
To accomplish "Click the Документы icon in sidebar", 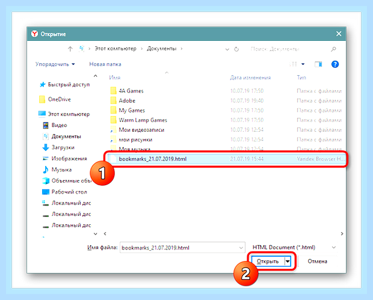I will click(46, 136).
